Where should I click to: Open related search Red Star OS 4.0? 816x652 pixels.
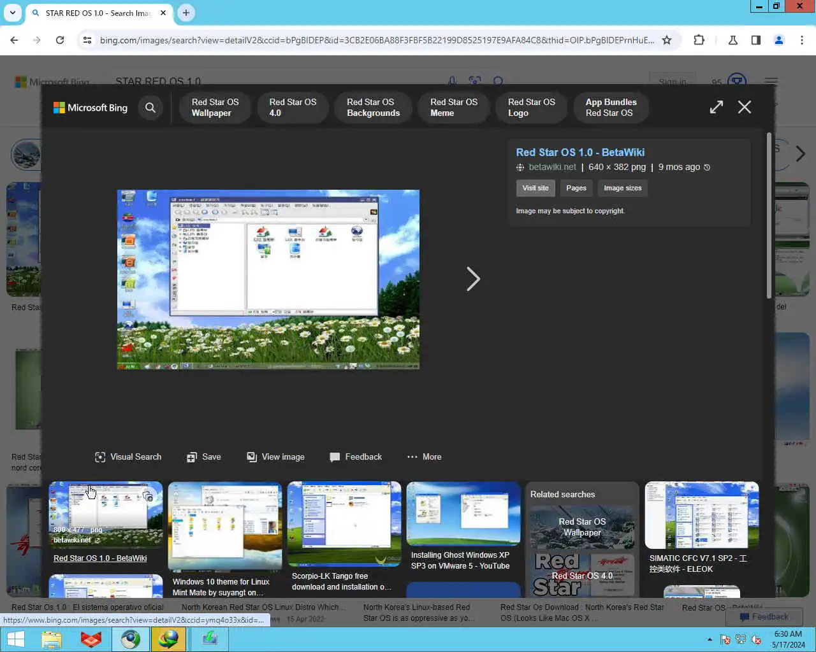(x=582, y=575)
